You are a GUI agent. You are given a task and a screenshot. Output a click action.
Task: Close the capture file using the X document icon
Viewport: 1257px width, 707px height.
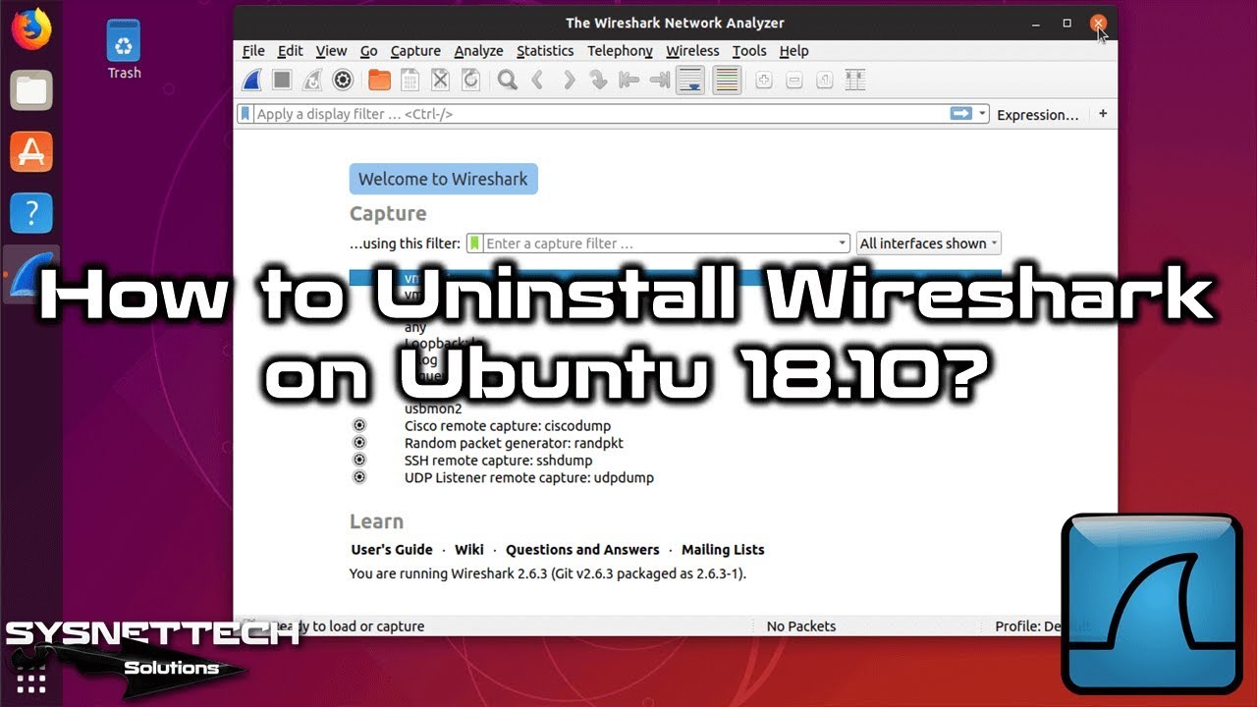point(440,80)
